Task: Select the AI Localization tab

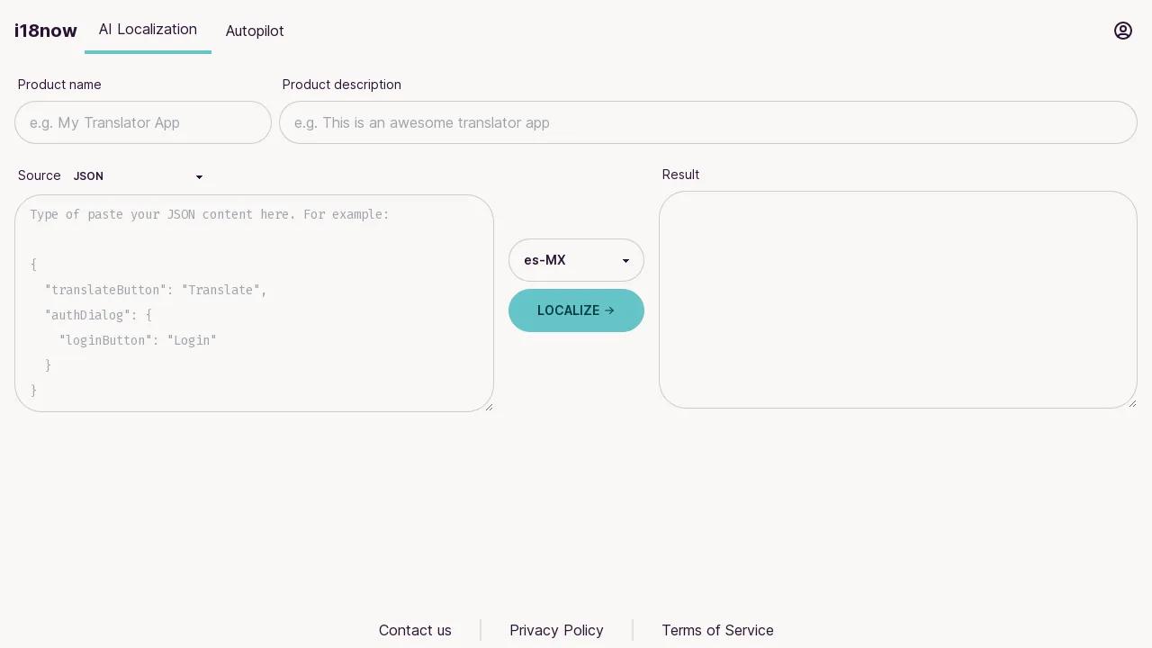Action: [148, 30]
